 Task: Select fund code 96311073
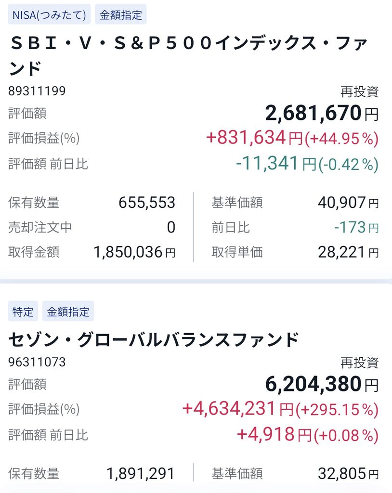click(x=37, y=362)
